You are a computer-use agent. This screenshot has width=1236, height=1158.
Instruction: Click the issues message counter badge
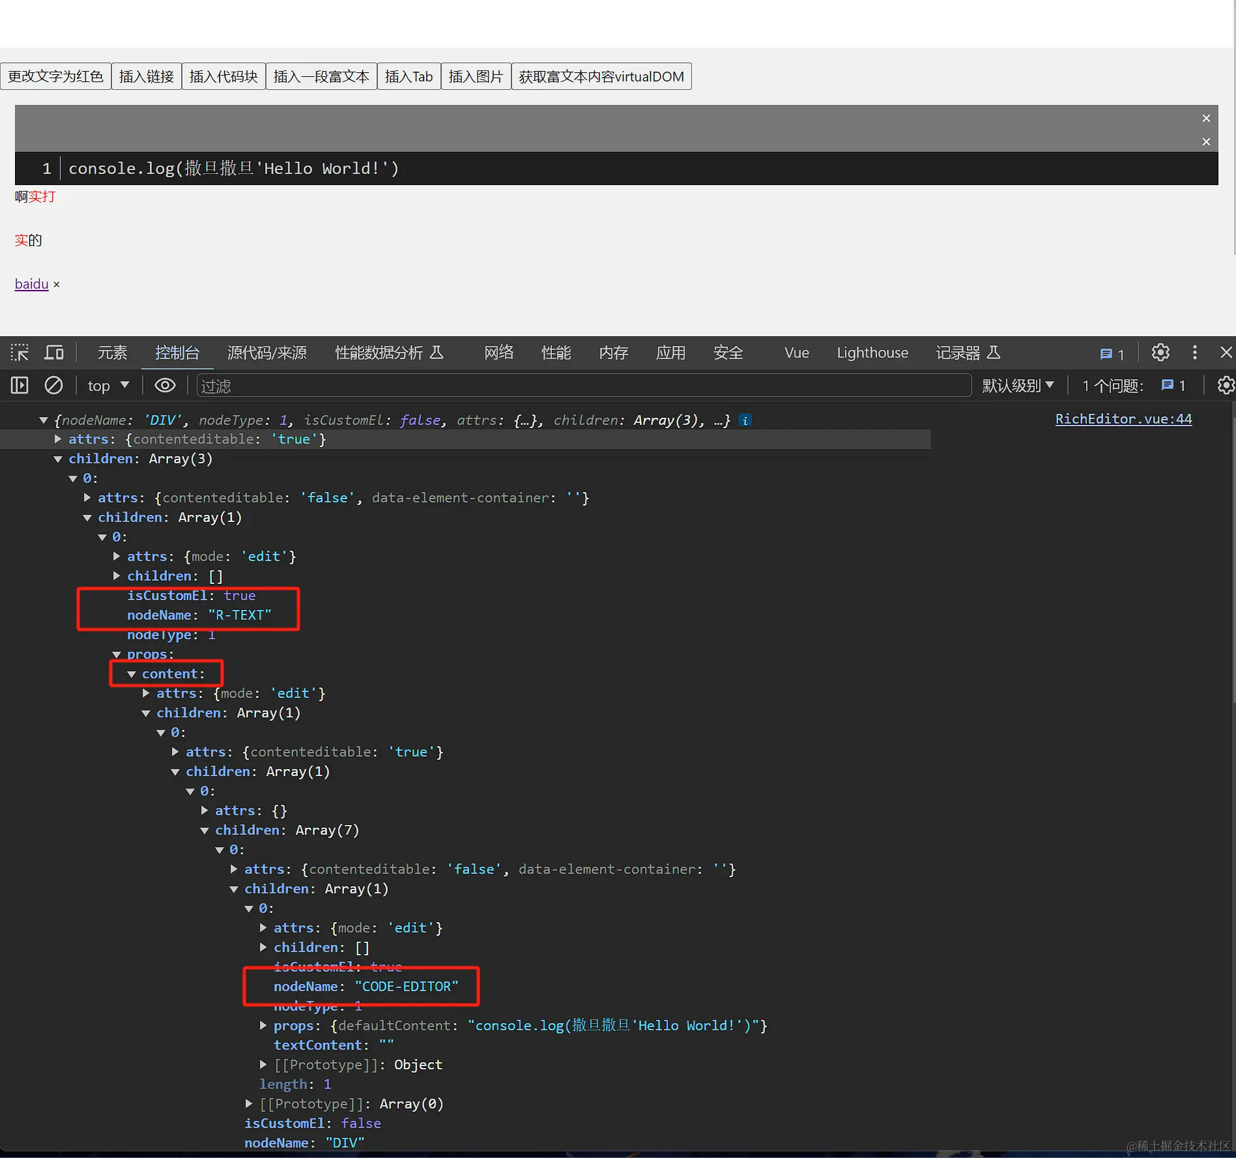(x=1112, y=354)
